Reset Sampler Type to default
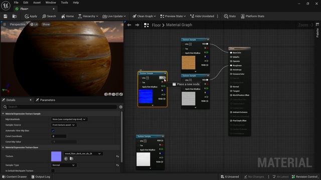 coord(117,165)
